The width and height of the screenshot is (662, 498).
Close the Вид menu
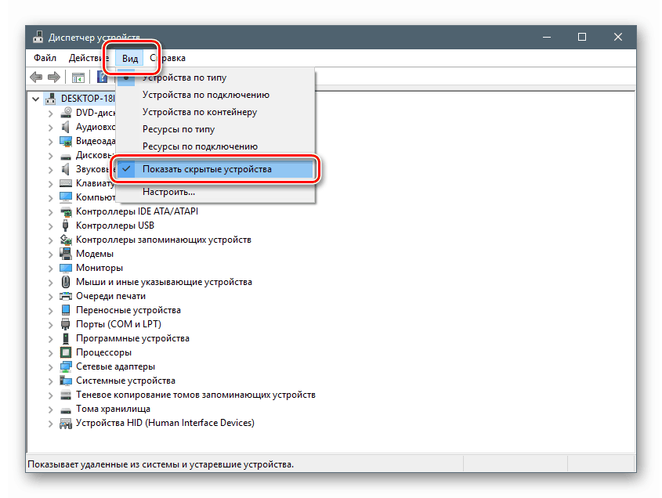[130, 59]
